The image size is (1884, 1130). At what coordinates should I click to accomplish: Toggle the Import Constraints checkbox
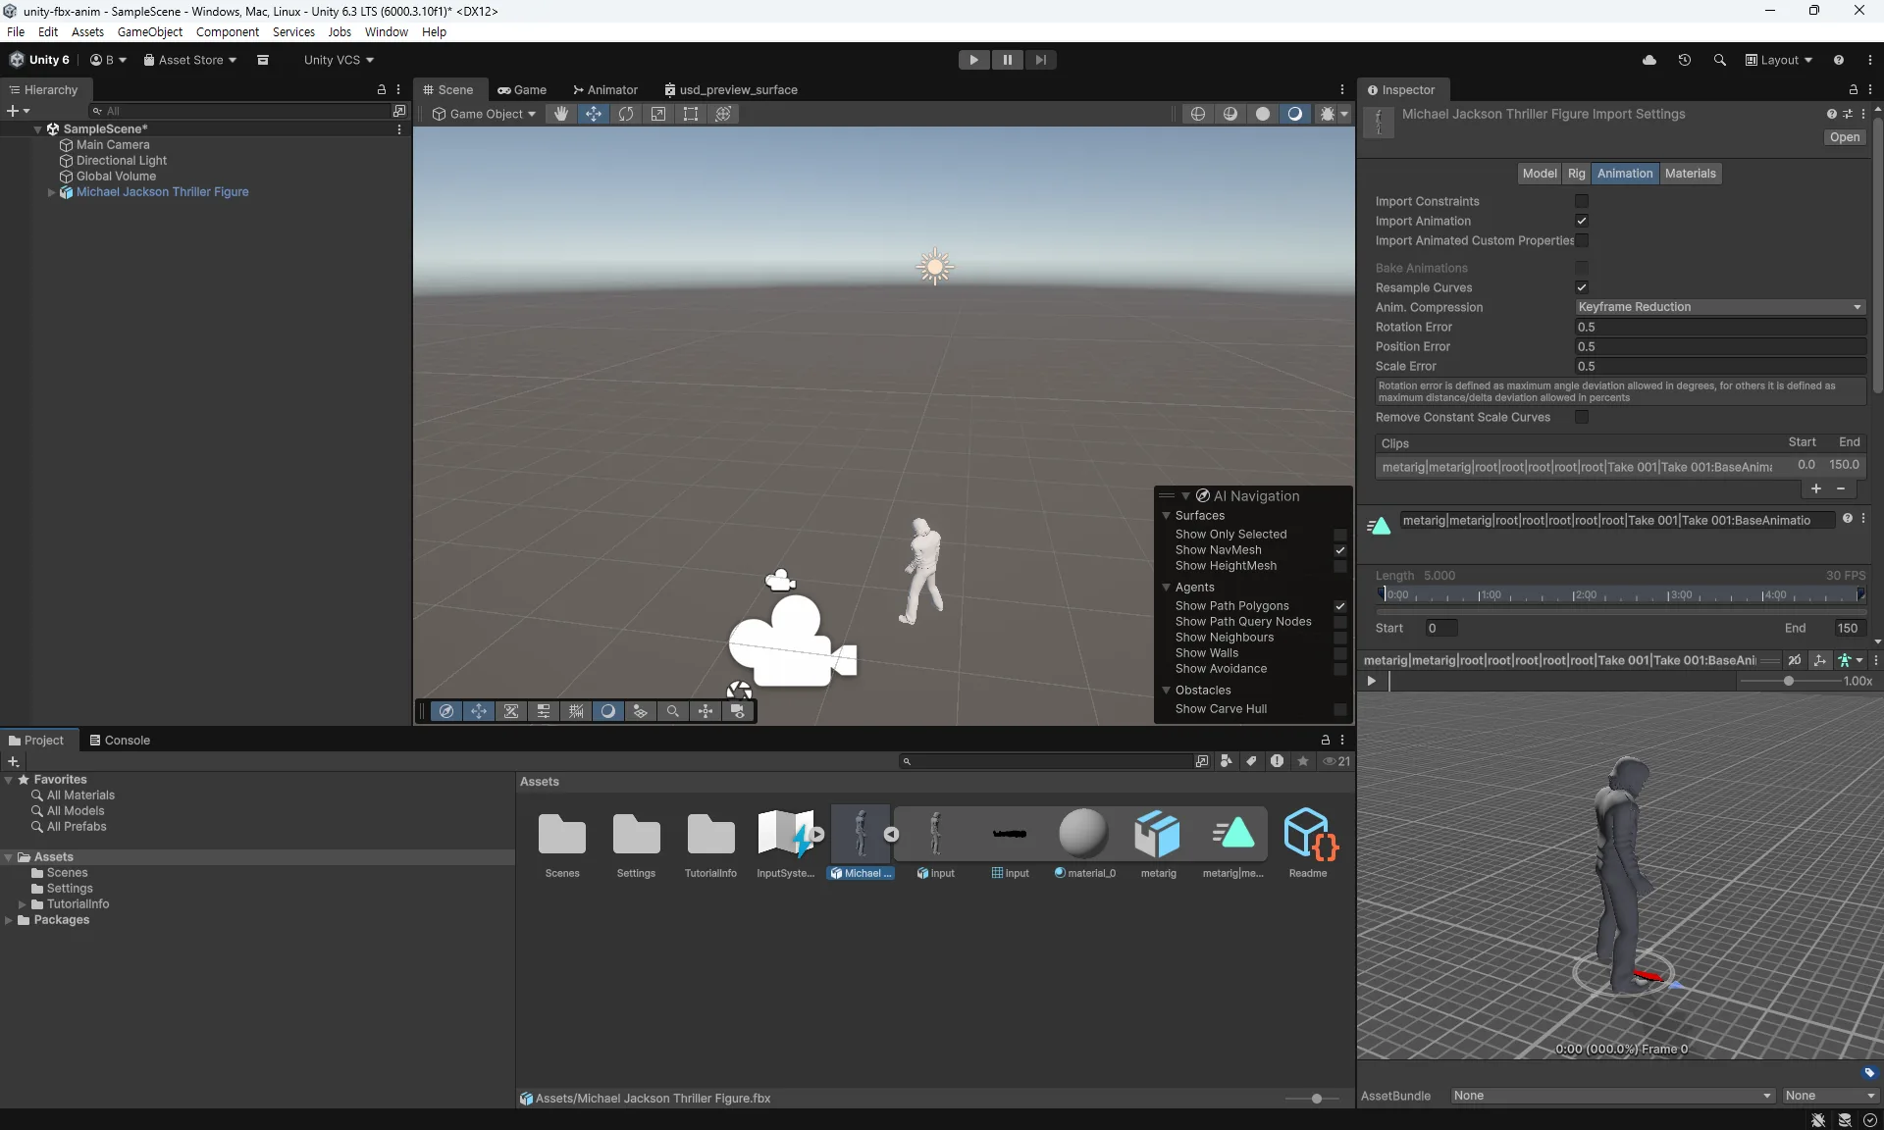point(1582,201)
